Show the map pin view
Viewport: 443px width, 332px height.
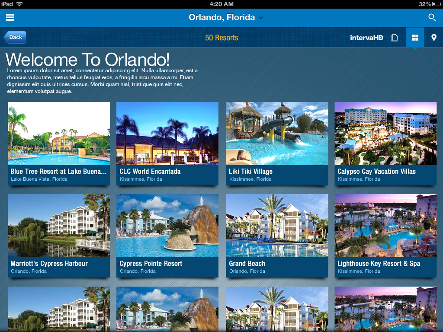433,38
